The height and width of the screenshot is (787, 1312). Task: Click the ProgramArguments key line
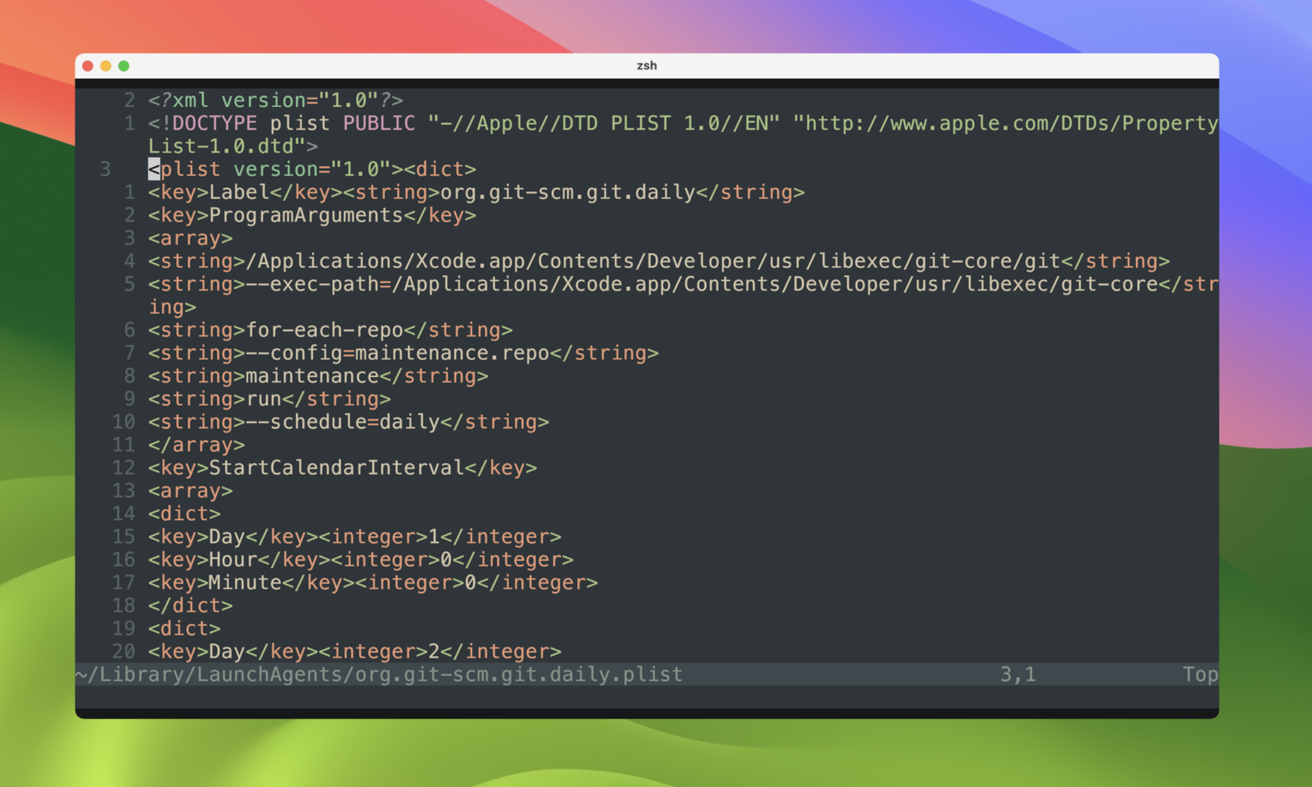click(312, 215)
